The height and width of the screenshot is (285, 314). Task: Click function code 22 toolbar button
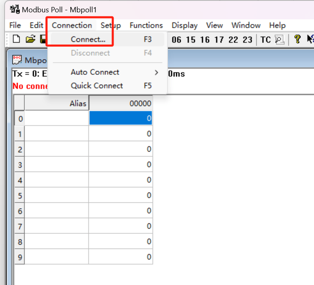(x=233, y=39)
